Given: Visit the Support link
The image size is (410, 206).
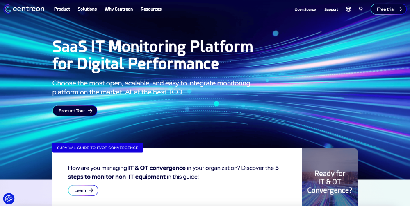Looking at the screenshot, I should click(331, 9).
